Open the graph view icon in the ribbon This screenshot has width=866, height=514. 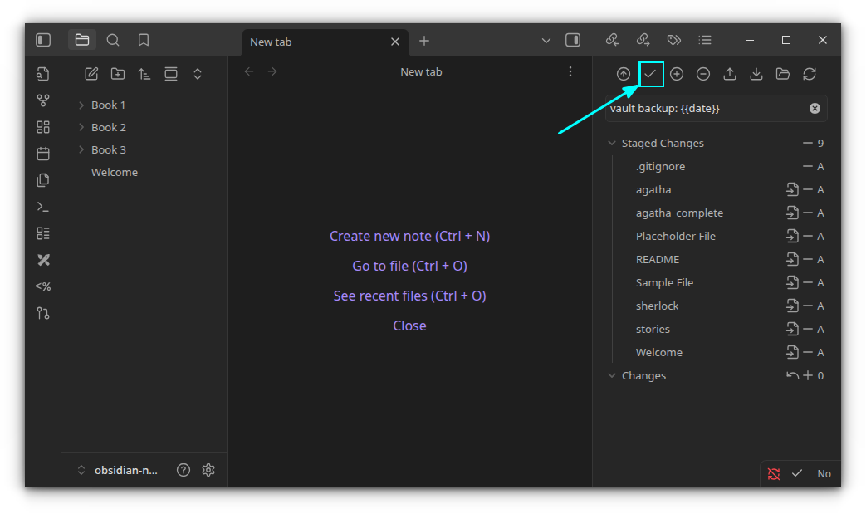coord(42,100)
